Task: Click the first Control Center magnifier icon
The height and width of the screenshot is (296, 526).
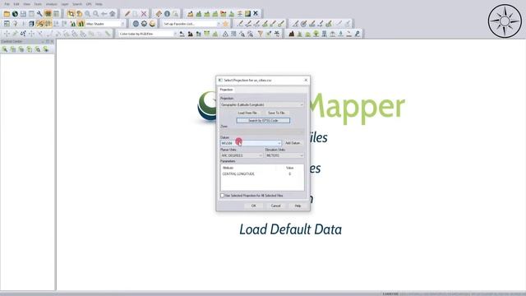Action: coord(5,49)
